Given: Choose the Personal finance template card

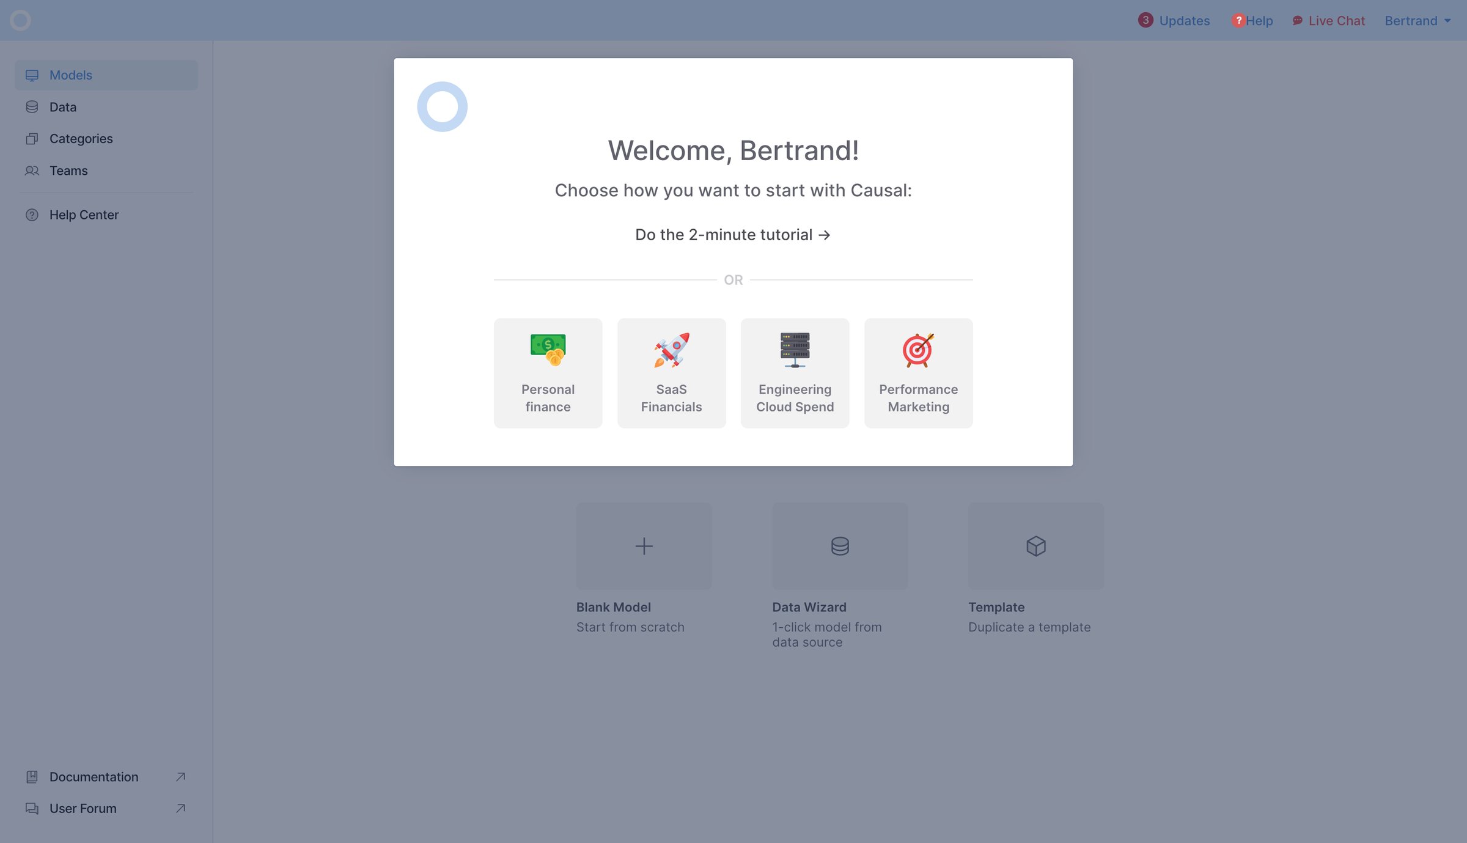Looking at the screenshot, I should (x=548, y=373).
